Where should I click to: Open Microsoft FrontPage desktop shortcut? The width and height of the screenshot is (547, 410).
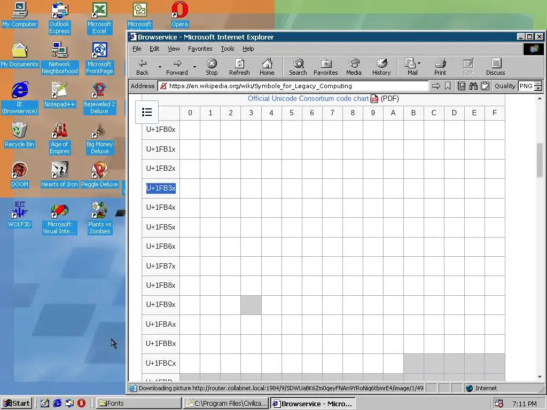99,58
